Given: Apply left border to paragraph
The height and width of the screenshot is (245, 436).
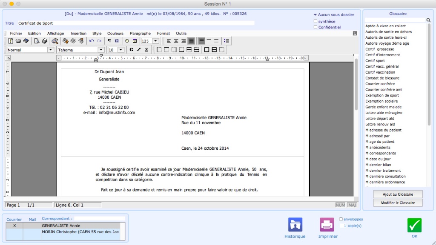Looking at the screenshot, I should click(x=159, y=50).
